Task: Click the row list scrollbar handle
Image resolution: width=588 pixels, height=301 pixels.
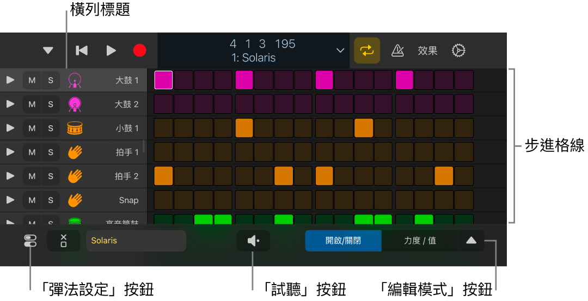Action: coord(144,146)
